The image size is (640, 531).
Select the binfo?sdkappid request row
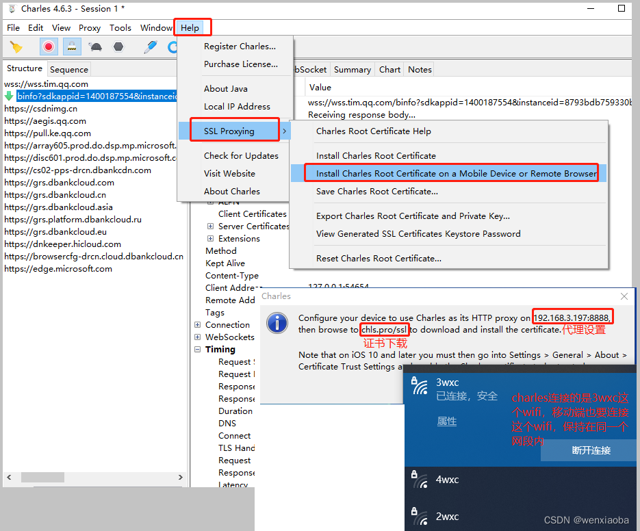pyautogui.click(x=97, y=96)
